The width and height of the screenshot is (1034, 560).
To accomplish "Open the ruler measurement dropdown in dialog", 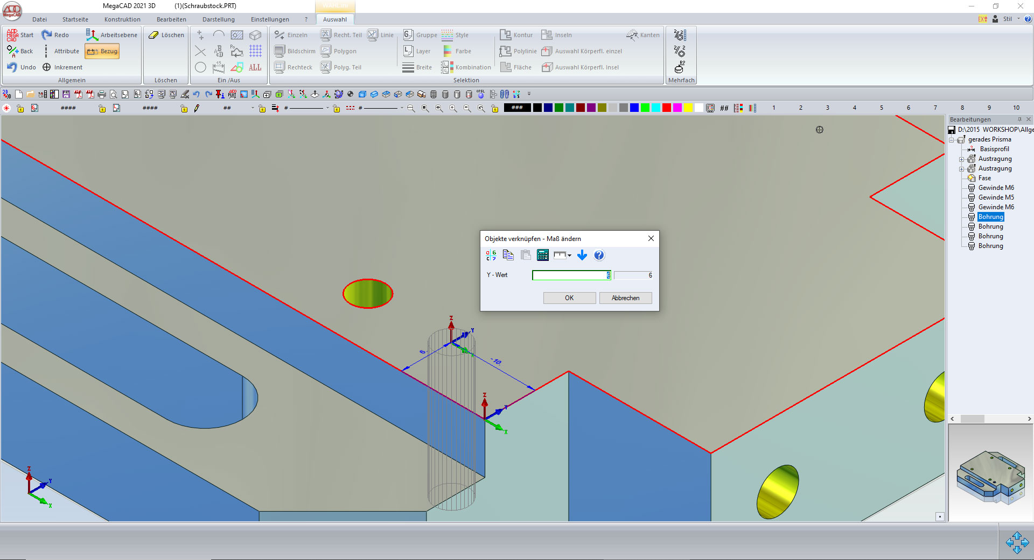I will [563, 255].
